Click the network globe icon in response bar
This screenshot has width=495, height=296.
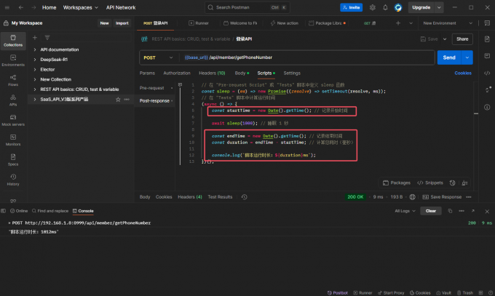(x=412, y=197)
